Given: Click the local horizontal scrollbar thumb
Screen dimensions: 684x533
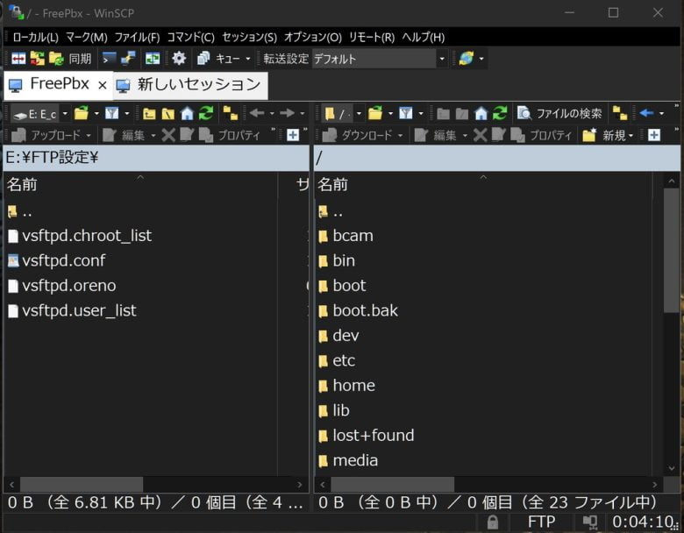Looking at the screenshot, I should point(82,485).
